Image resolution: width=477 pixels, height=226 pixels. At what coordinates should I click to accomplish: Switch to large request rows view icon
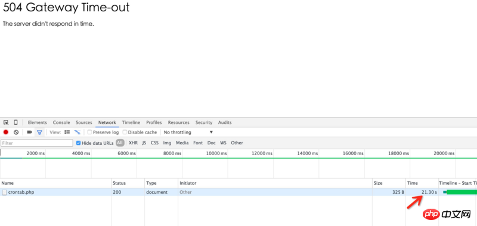(x=67, y=132)
